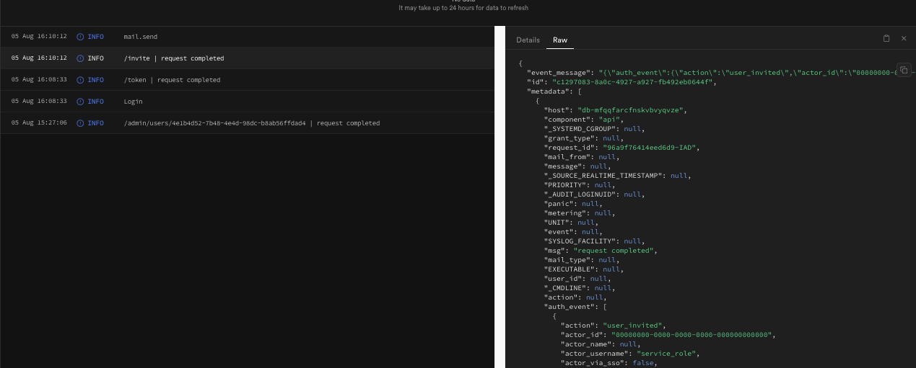Click the 05 Aug 16:08:33 timestamp on the /token row

tap(39, 80)
